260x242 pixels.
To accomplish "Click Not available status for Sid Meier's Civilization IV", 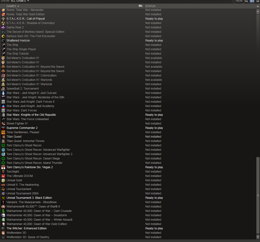I will click(x=154, y=58).
